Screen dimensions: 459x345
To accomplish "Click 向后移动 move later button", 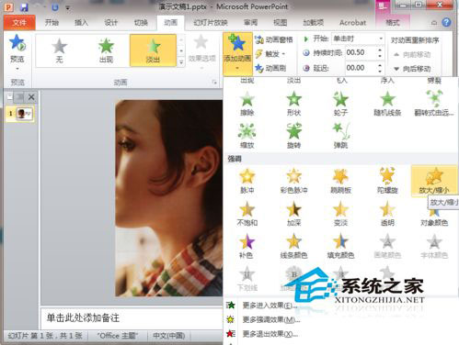I will tap(412, 69).
